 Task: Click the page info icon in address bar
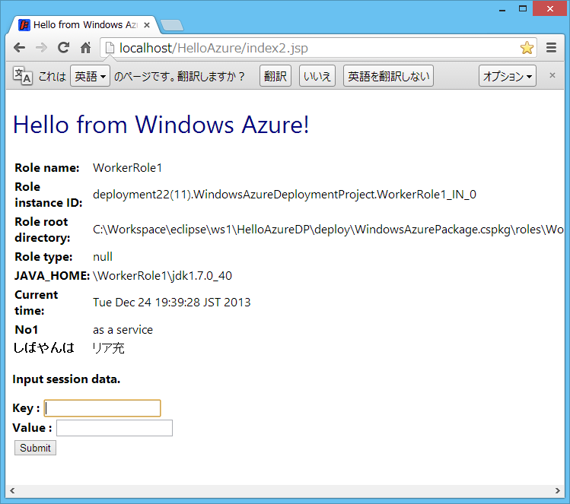pyautogui.click(x=110, y=48)
